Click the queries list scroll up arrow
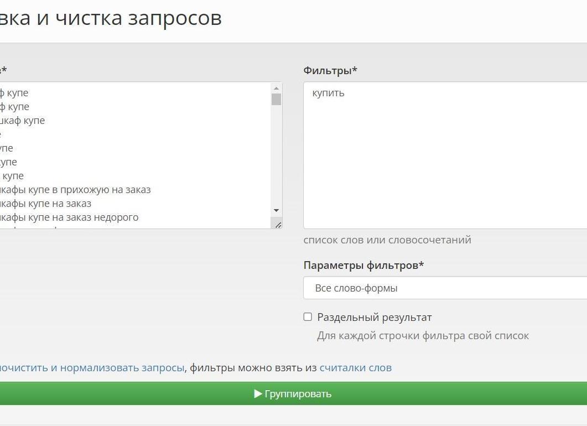 tap(276, 89)
